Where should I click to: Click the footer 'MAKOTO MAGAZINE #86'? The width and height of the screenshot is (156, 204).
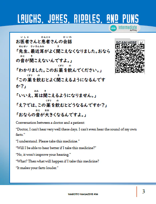click(x=83, y=194)
